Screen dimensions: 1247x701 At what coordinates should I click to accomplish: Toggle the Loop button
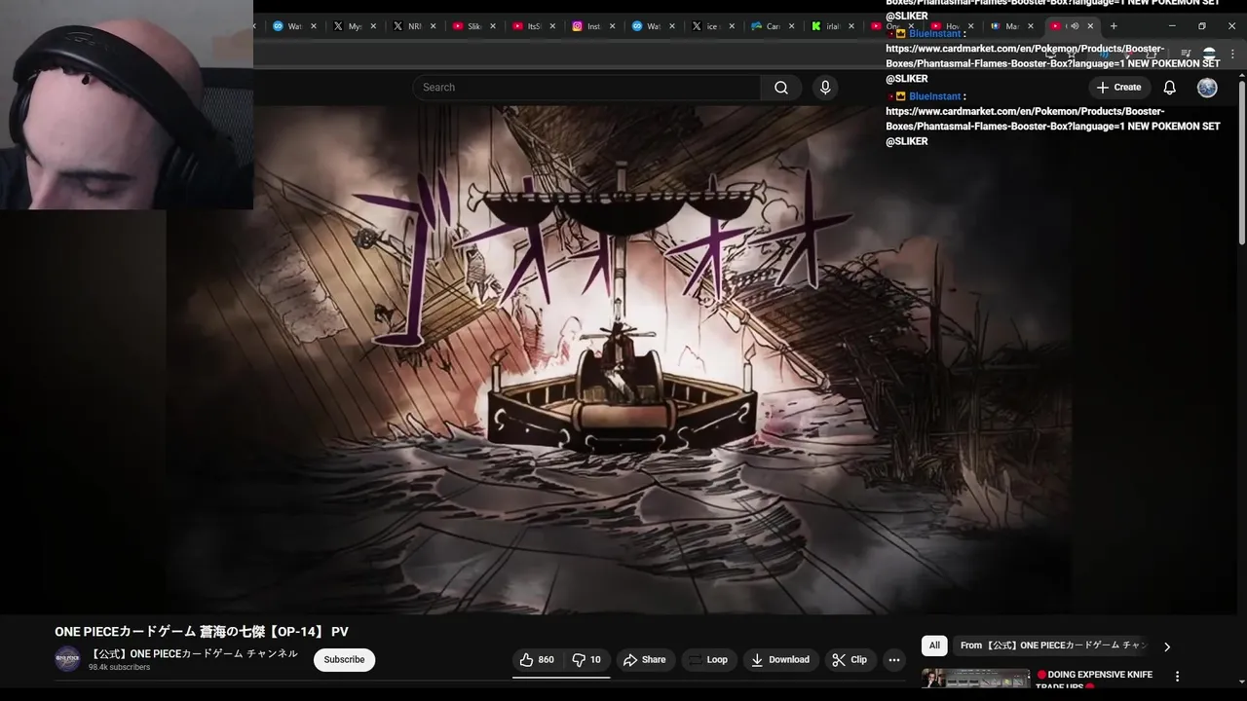point(708,660)
